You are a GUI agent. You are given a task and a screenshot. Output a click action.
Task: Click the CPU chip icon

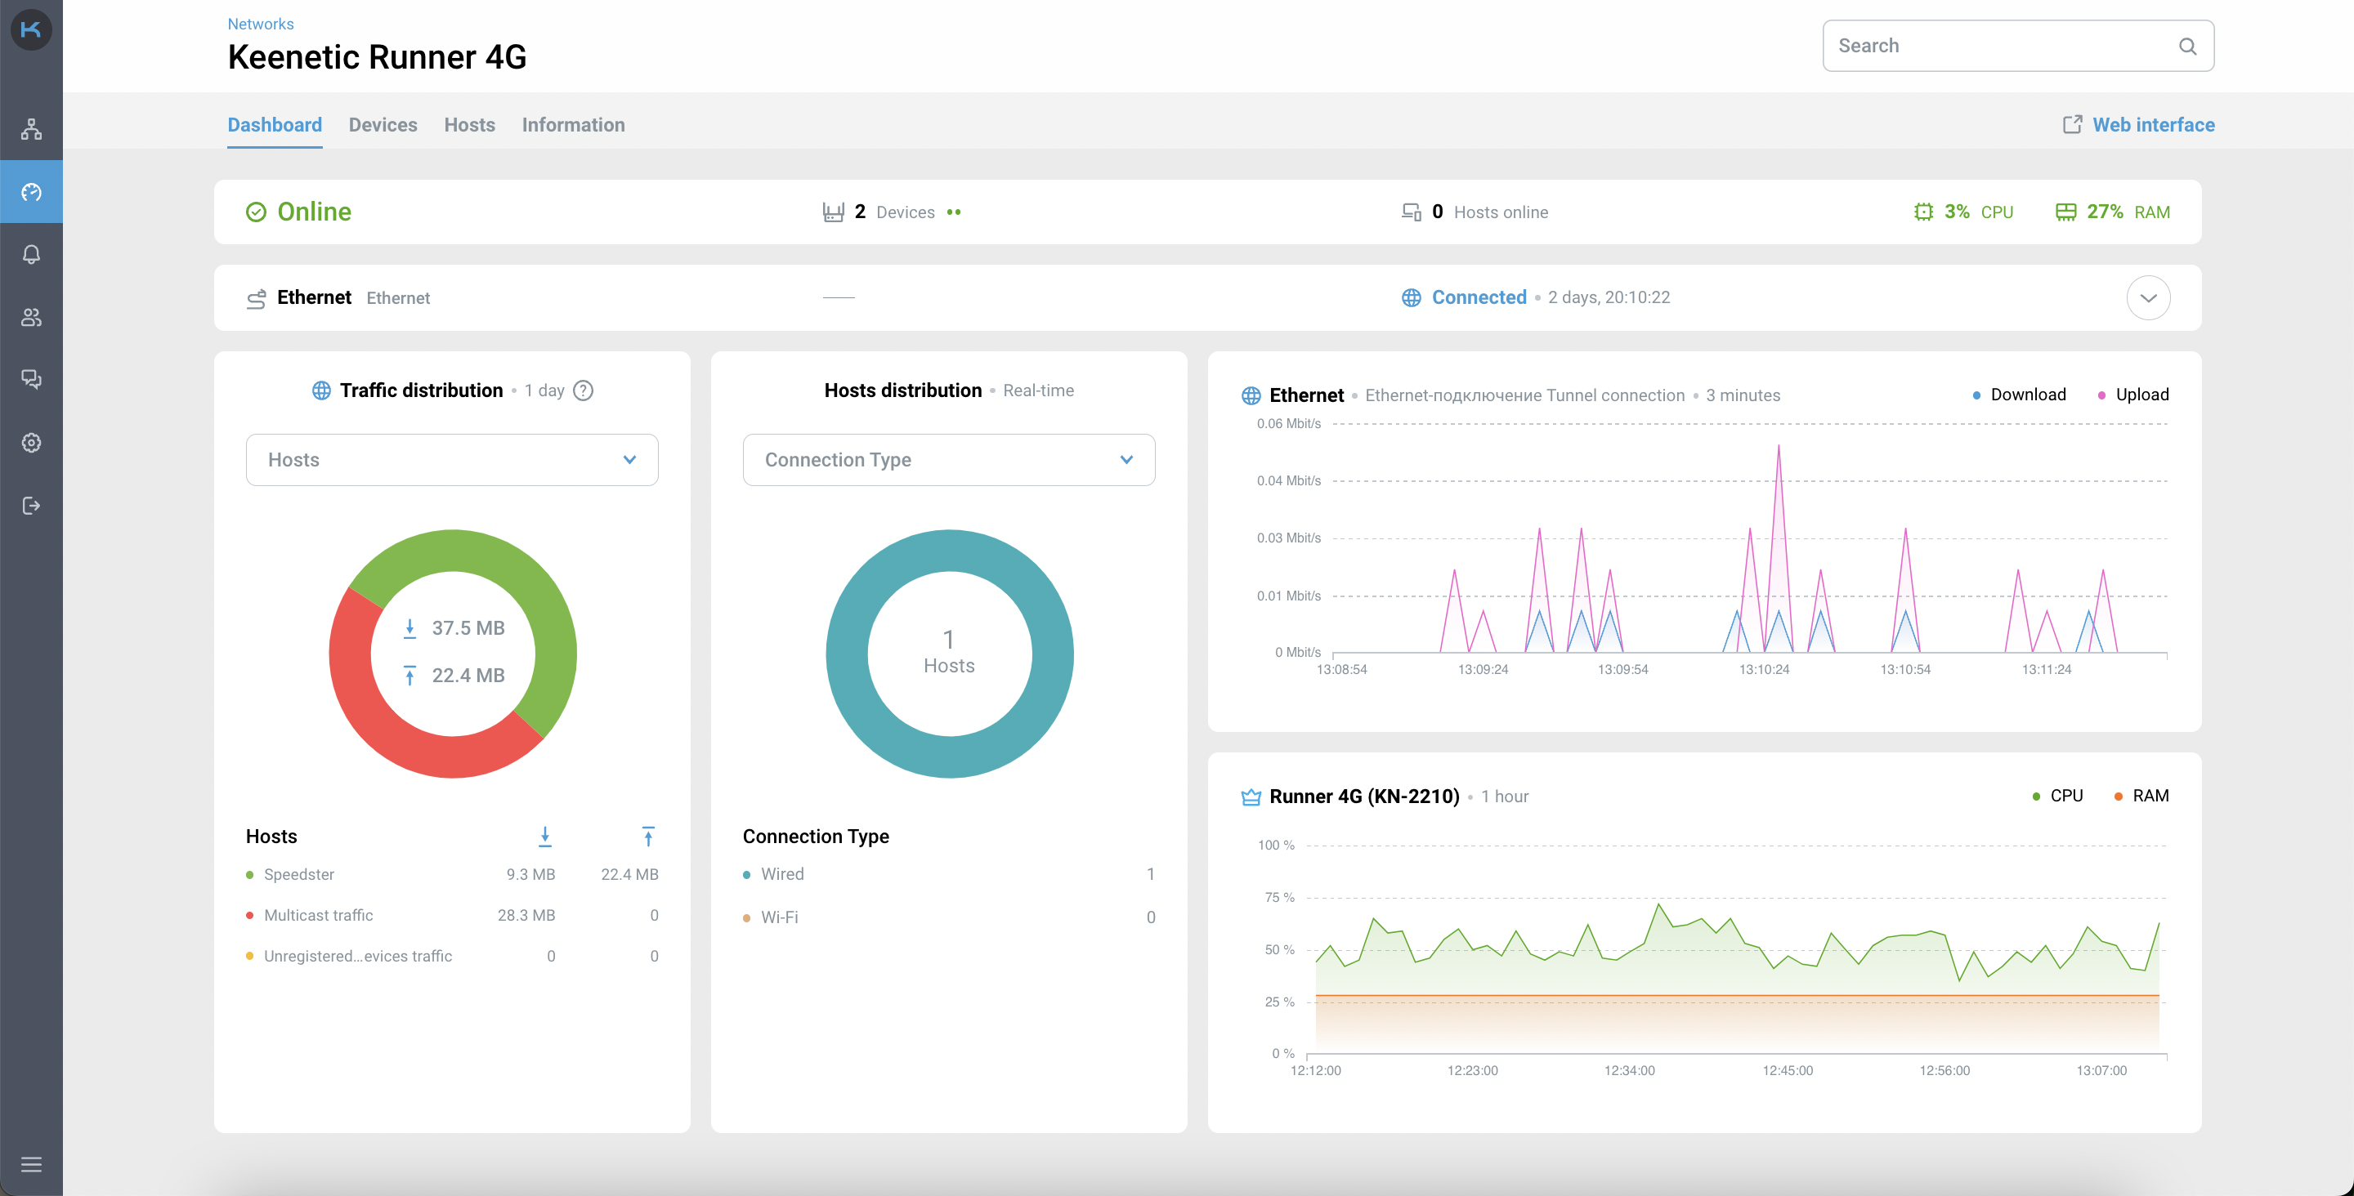(x=1923, y=212)
